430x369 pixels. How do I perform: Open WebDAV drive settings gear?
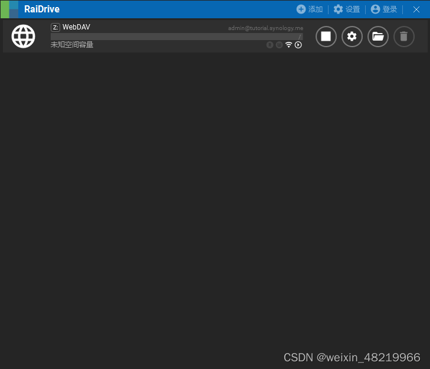pyautogui.click(x=352, y=36)
